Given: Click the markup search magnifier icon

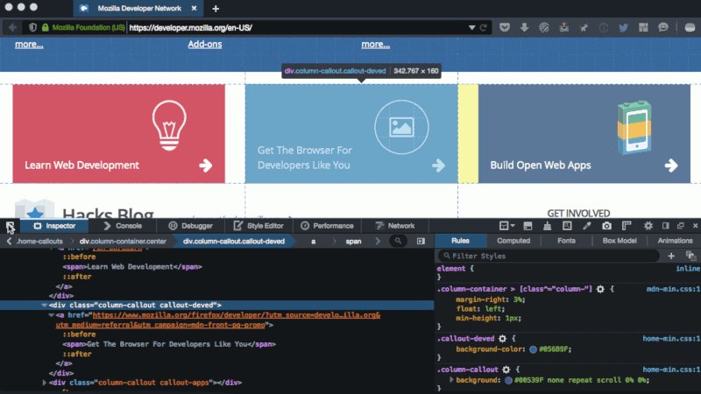Looking at the screenshot, I should pos(398,242).
